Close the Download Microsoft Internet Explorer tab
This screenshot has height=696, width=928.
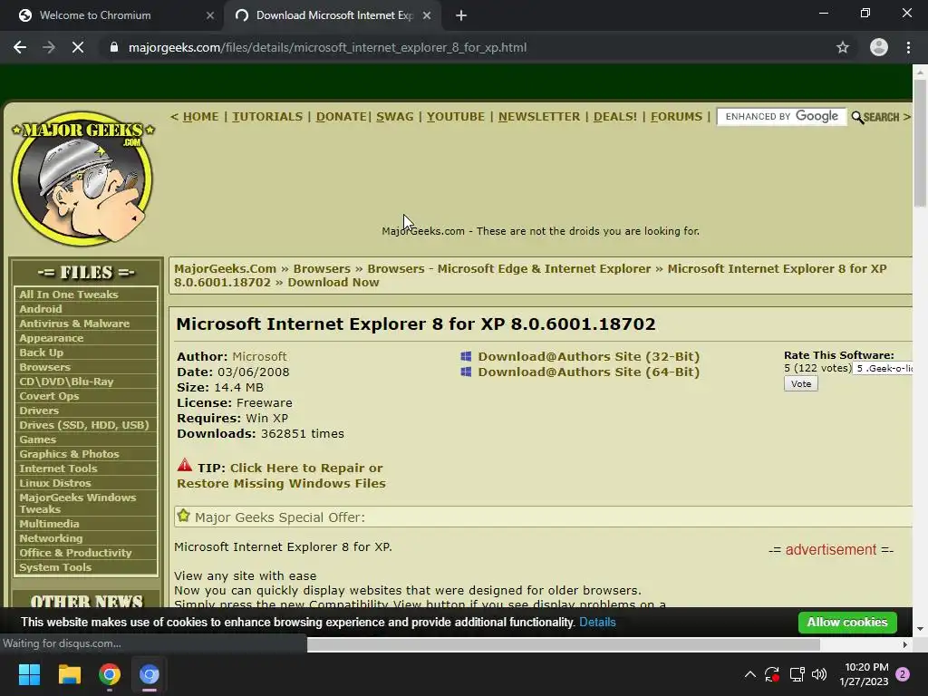pos(427,15)
